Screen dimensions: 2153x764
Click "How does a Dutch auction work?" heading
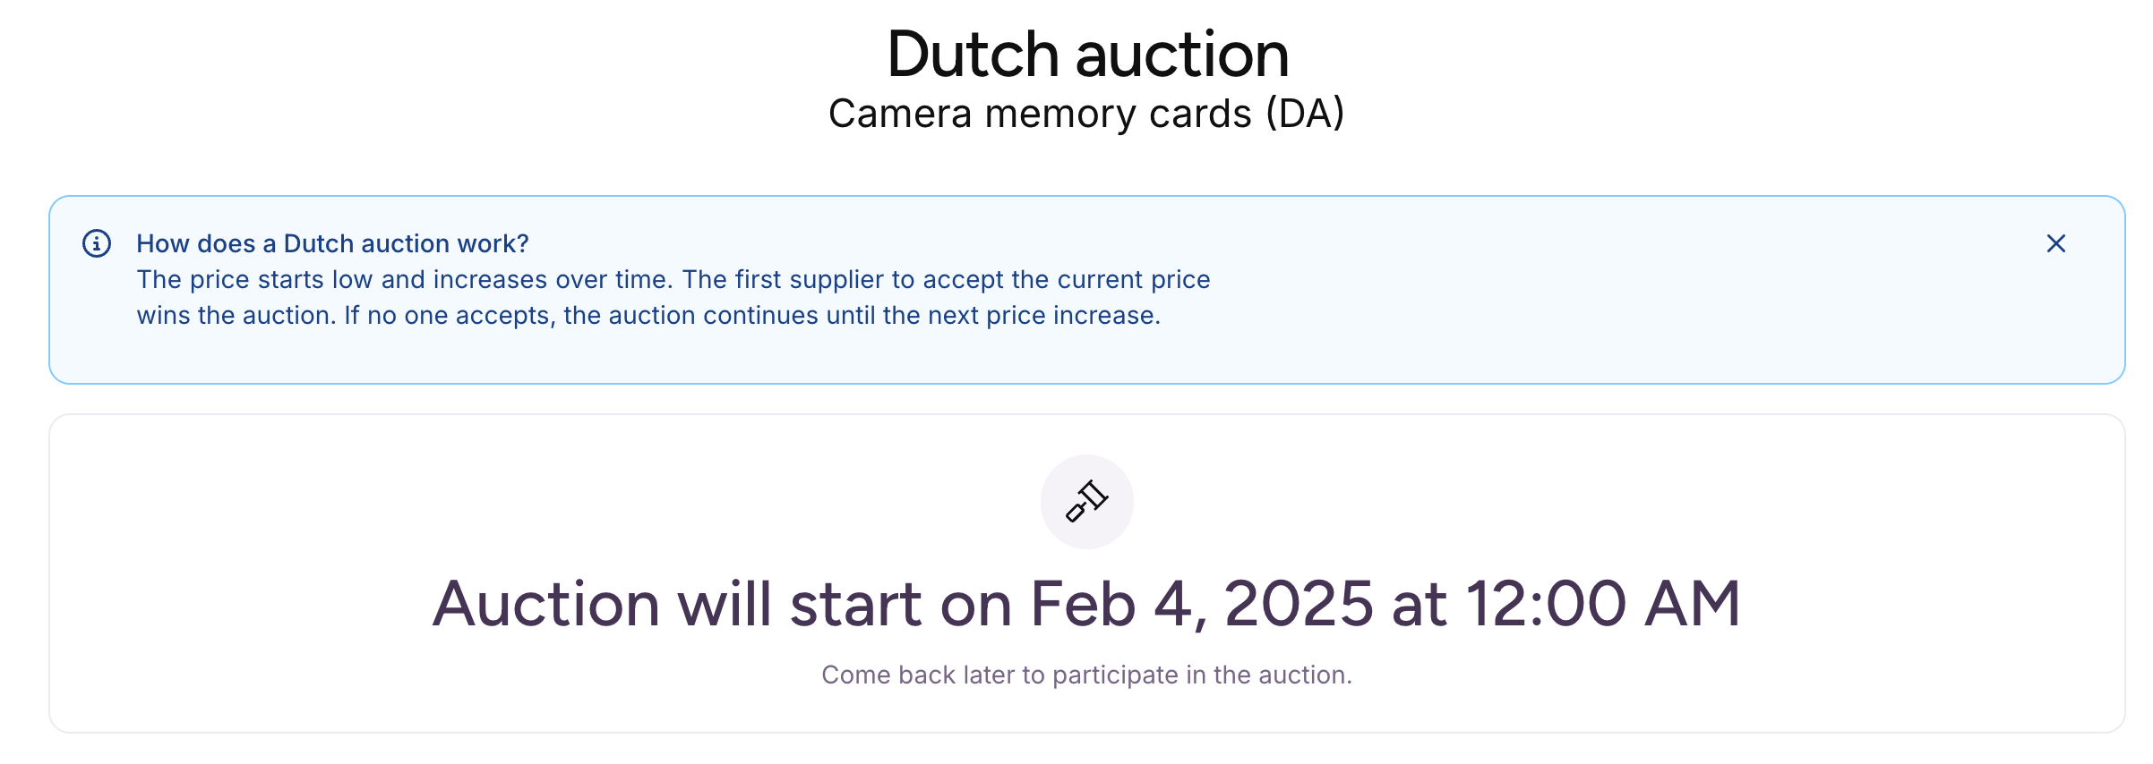[332, 243]
